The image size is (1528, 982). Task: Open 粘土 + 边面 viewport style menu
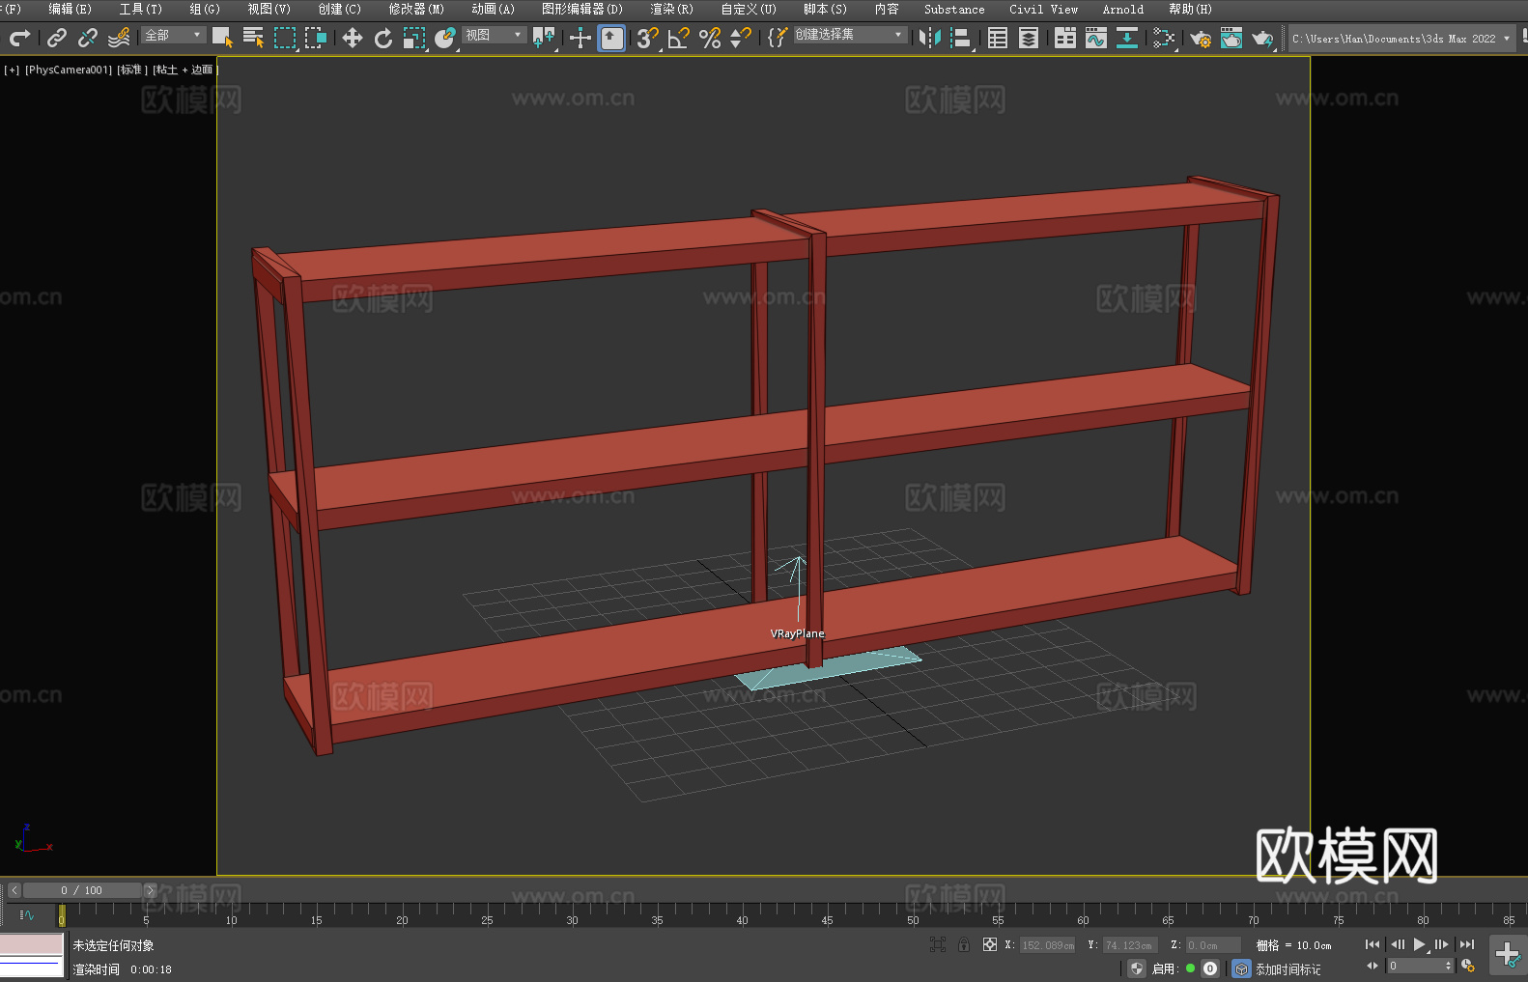pyautogui.click(x=184, y=70)
